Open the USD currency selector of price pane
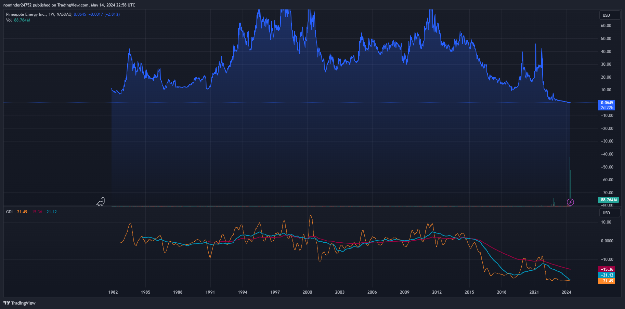Screen dimensions: 625x309 coord(610,15)
